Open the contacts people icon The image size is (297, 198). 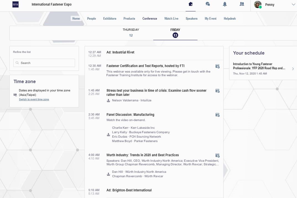click(x=242, y=4)
